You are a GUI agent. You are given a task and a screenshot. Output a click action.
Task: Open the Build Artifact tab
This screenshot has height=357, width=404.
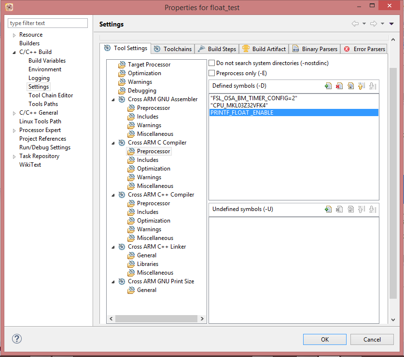click(x=264, y=49)
